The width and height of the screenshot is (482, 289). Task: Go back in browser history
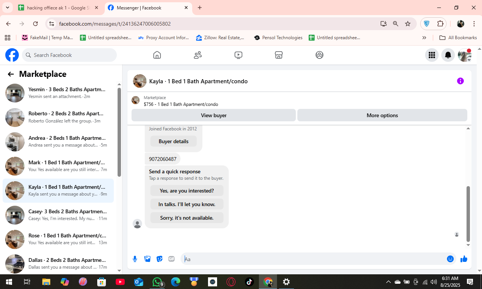pos(8,24)
